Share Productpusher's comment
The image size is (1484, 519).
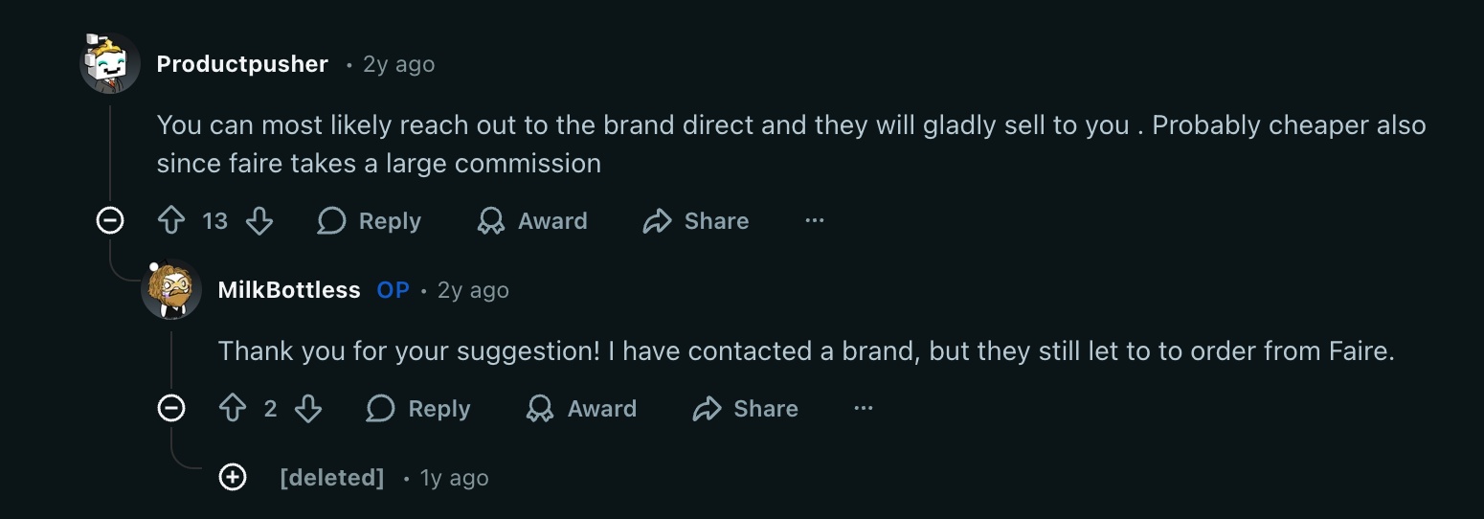click(696, 221)
